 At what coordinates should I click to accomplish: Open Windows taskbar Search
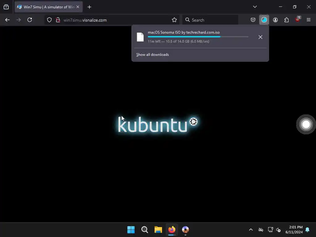pyautogui.click(x=145, y=230)
